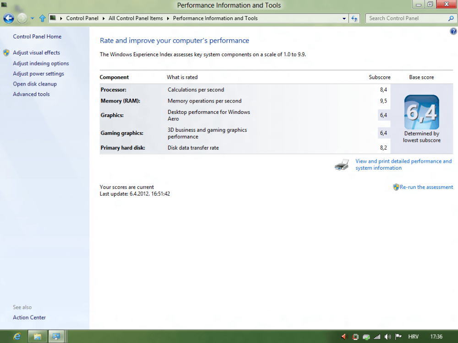Restore down the window
Image resolution: width=458 pixels, height=343 pixels.
tap(430, 4)
